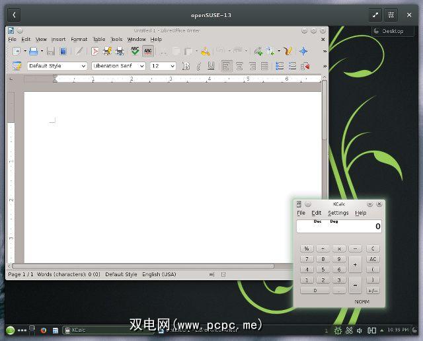Align text left

click(226, 66)
